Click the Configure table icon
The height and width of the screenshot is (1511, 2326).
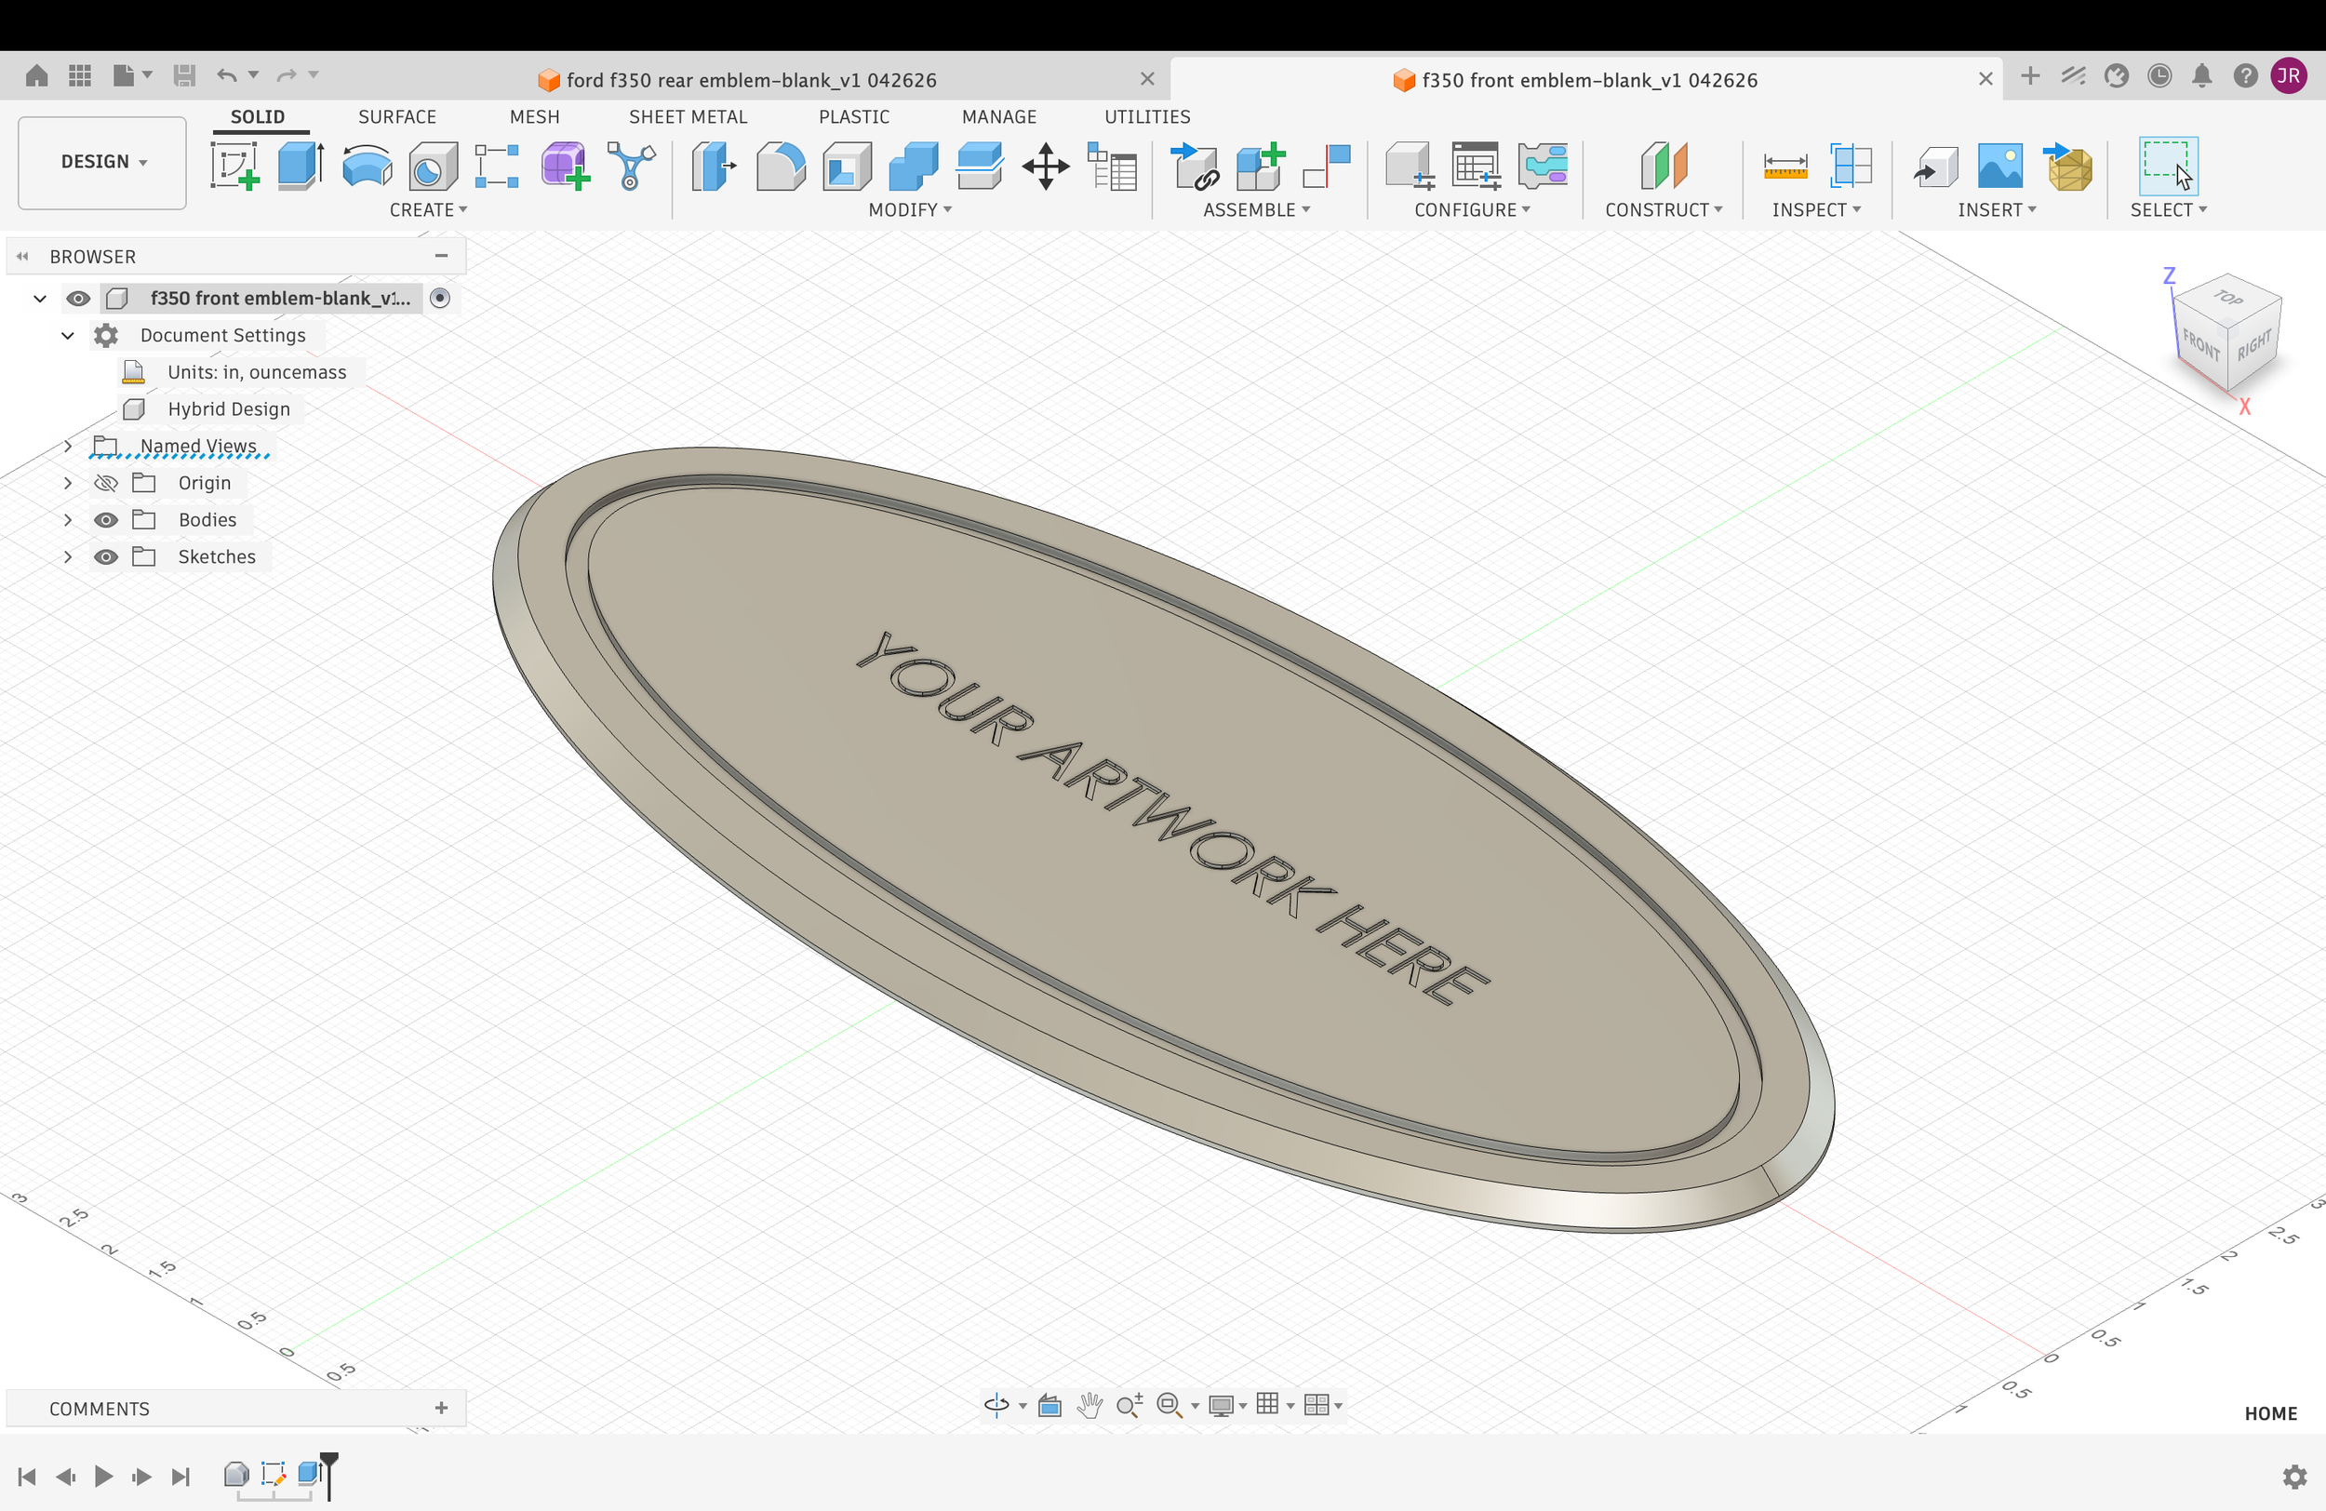[1476, 167]
